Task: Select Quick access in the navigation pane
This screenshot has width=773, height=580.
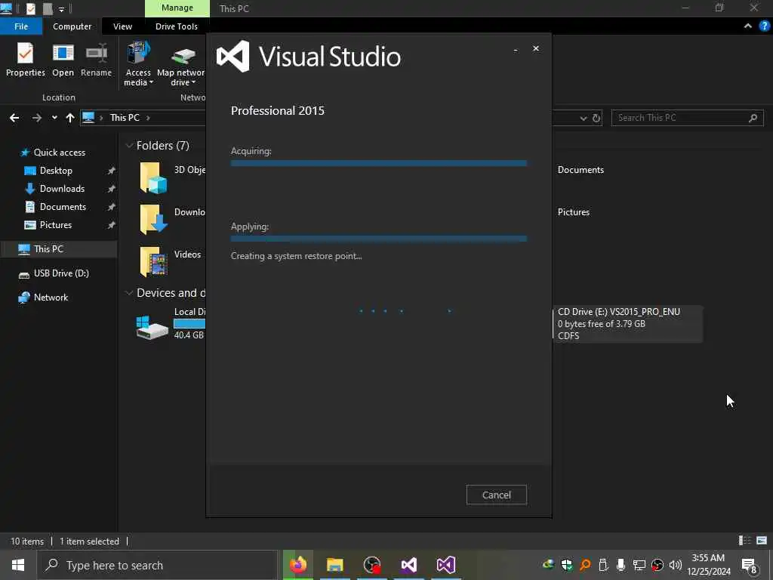Action: pyautogui.click(x=59, y=153)
